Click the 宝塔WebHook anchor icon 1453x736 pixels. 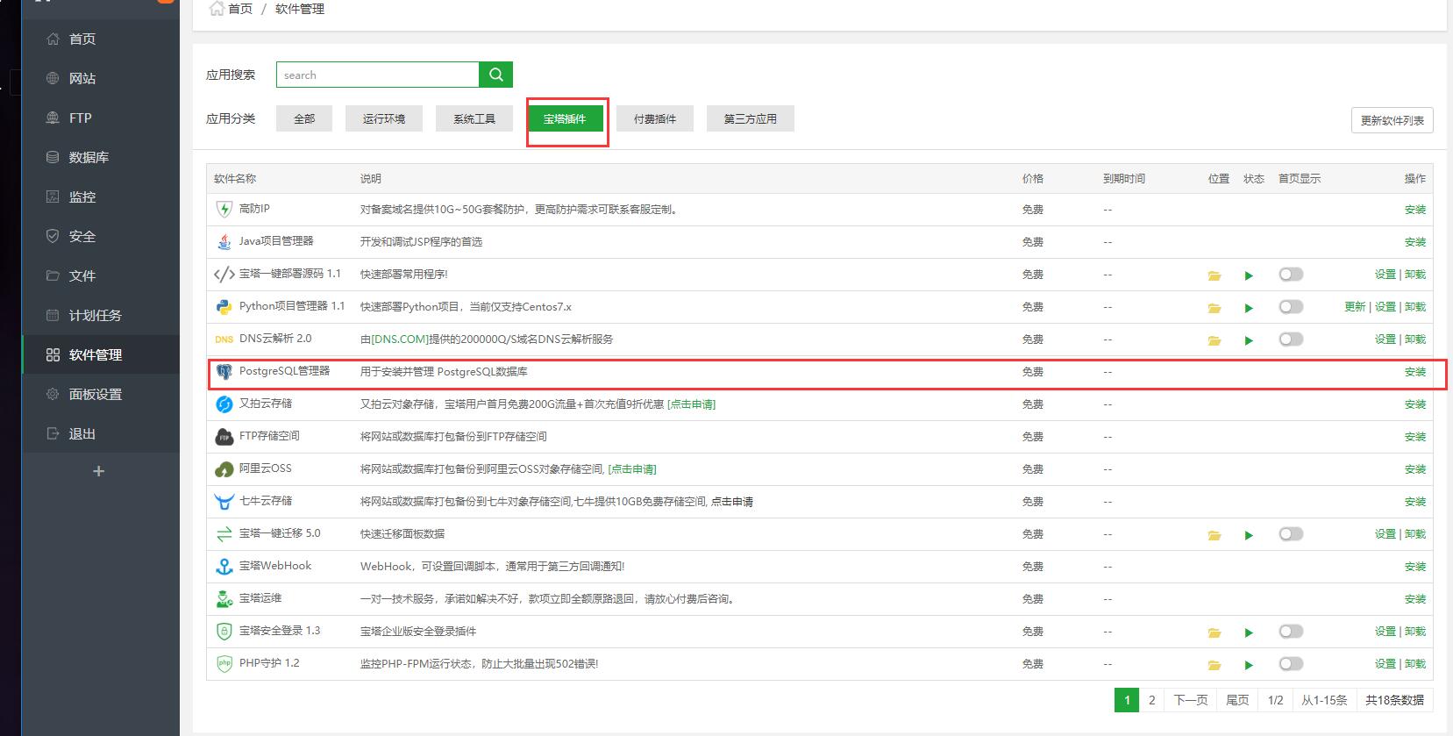(x=224, y=567)
